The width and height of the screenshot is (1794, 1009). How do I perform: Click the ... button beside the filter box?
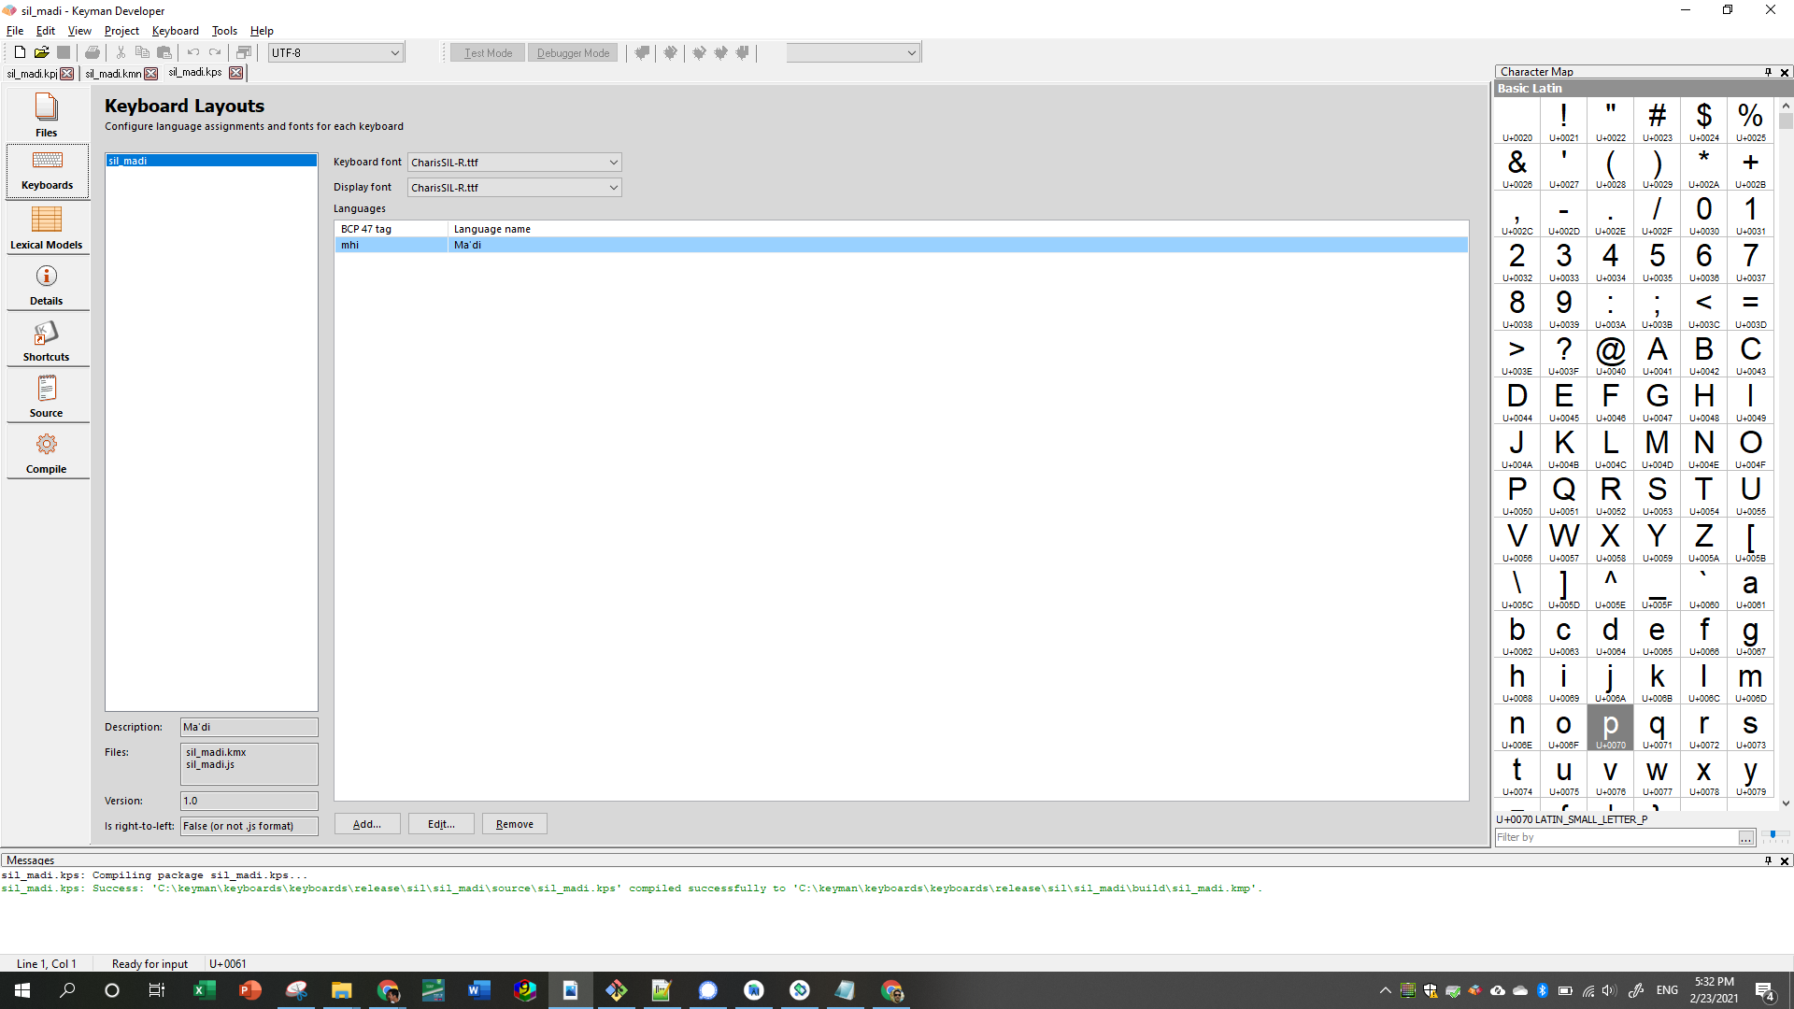(x=1745, y=838)
